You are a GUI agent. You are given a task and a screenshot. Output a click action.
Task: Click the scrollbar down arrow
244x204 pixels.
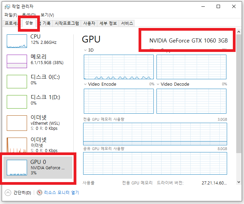click(x=239, y=182)
